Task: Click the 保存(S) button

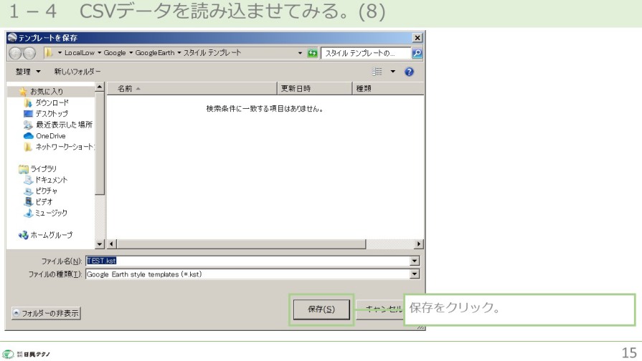Action: [321, 309]
